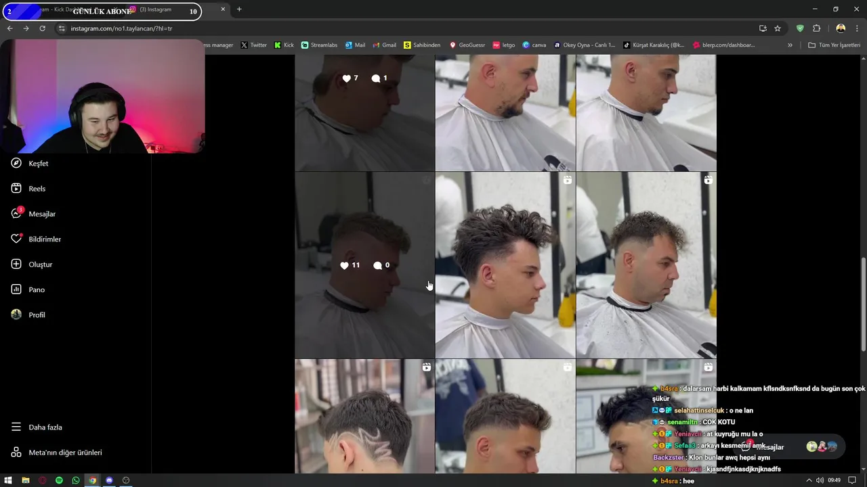Viewport: 867px width, 487px height.
Task: Open Keşfet in Instagram sidebar
Action: click(29, 164)
